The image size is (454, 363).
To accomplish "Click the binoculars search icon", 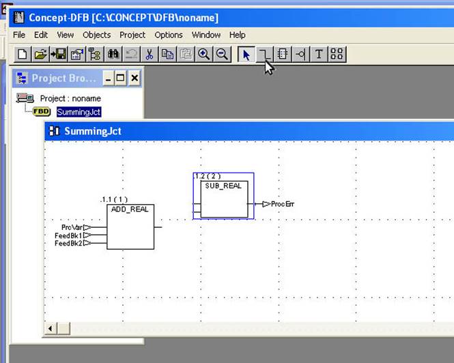I will tap(113, 54).
